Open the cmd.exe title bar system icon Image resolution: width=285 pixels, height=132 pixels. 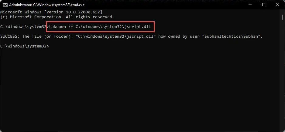[x=5, y=5]
